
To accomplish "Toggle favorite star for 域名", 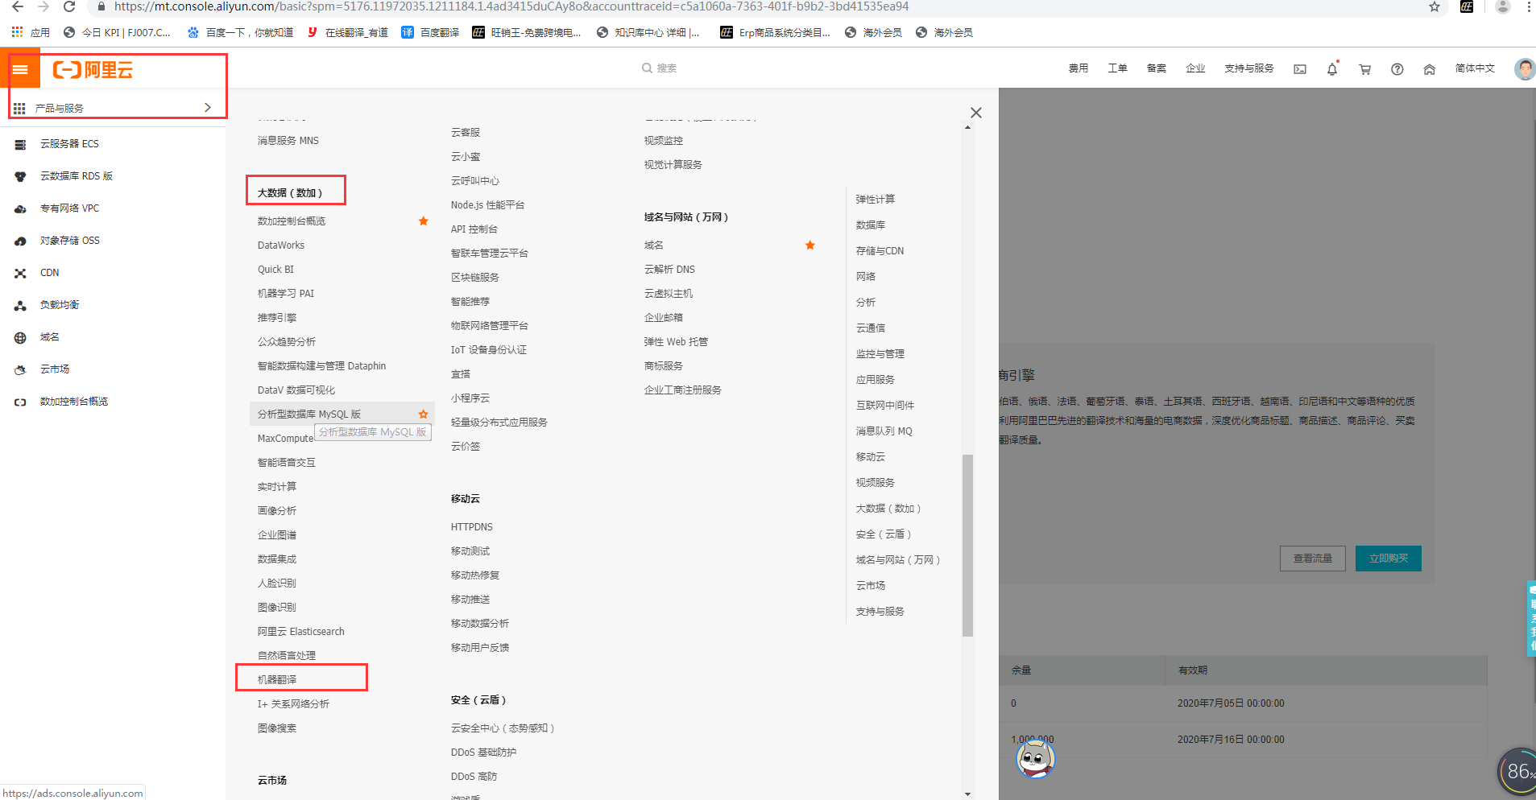I will coord(810,245).
